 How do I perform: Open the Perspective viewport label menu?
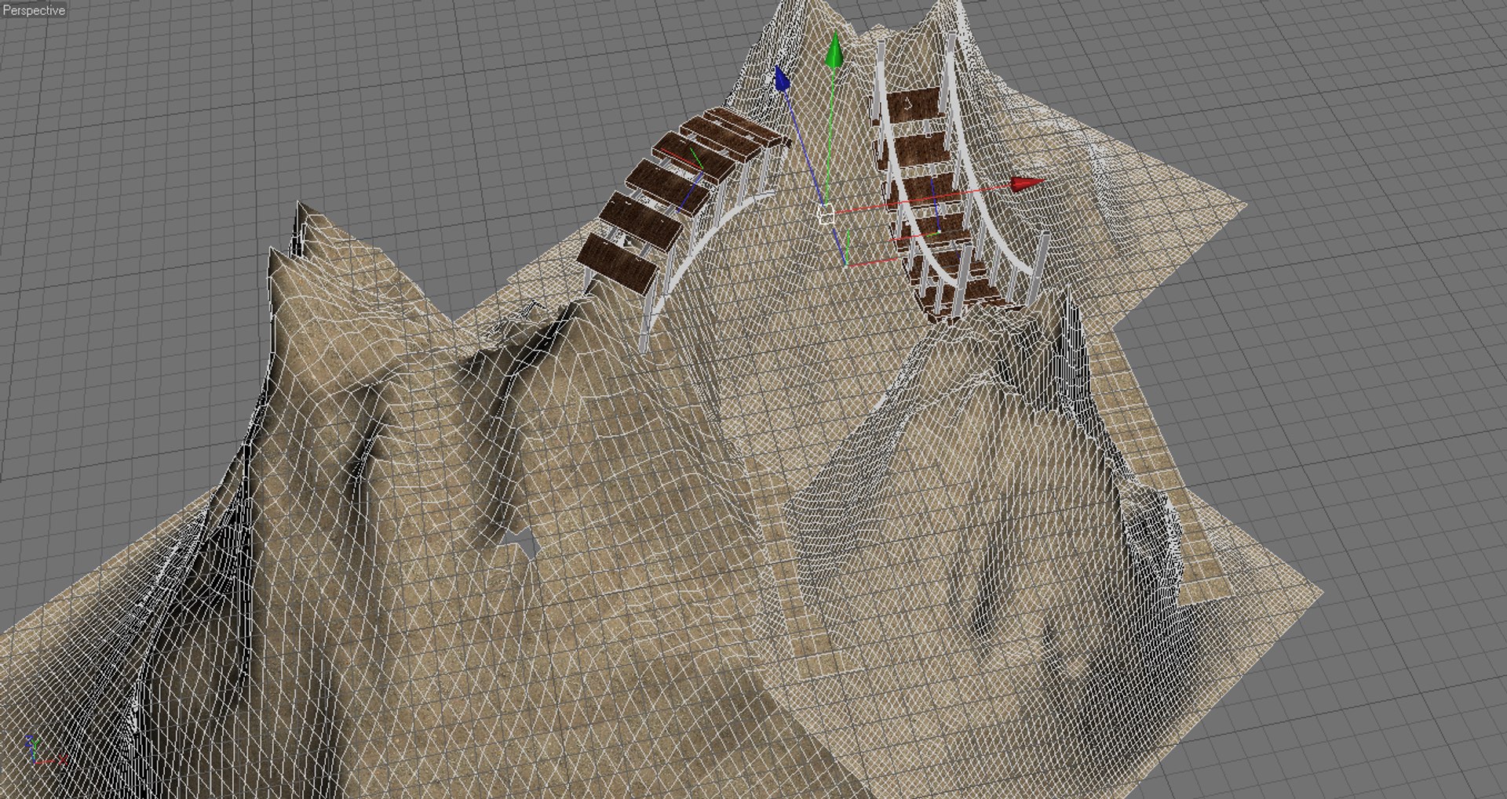(34, 10)
